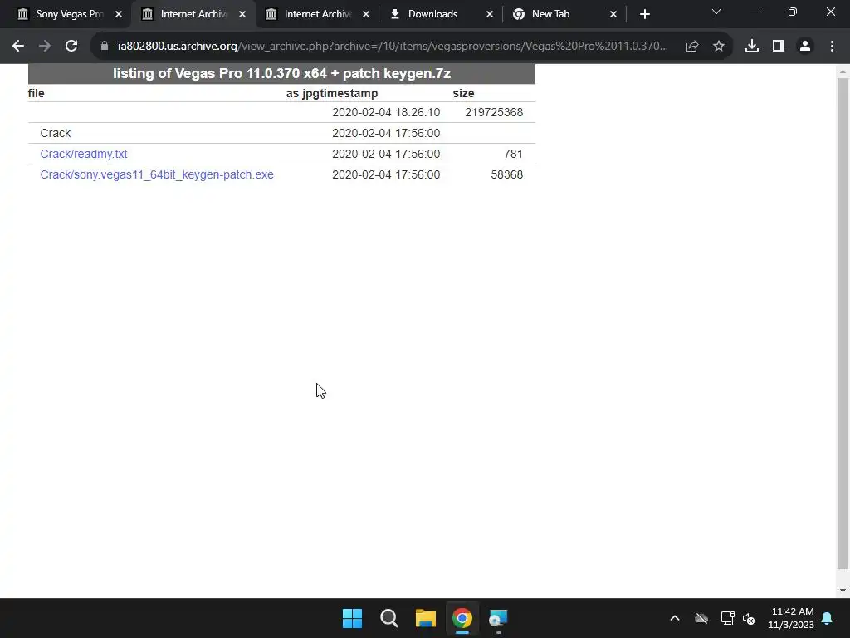Click the listing title header
Screen dimensions: 850x638
[x=281, y=73]
